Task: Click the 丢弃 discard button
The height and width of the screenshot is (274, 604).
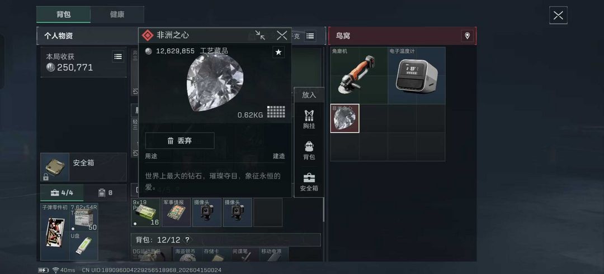Action: tap(180, 141)
